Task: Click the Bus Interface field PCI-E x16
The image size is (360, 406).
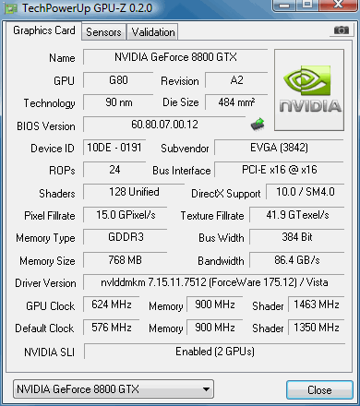Action: tap(279, 170)
